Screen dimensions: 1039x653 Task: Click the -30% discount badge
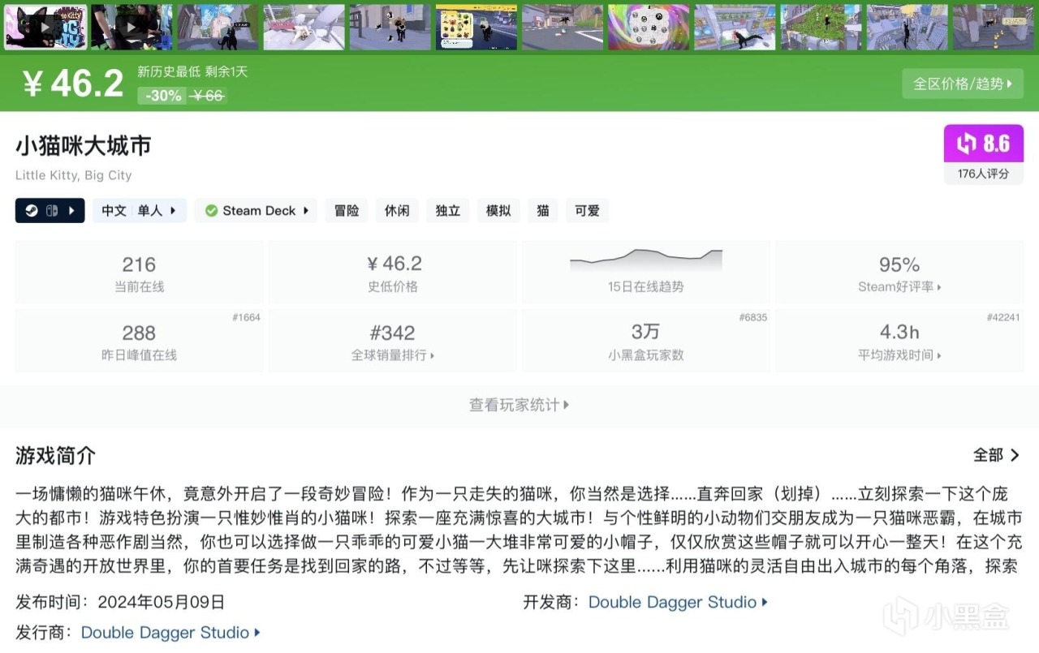tap(163, 96)
